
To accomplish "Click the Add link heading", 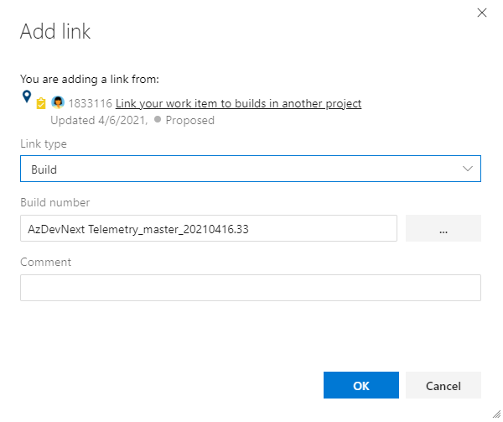I will click(x=55, y=33).
